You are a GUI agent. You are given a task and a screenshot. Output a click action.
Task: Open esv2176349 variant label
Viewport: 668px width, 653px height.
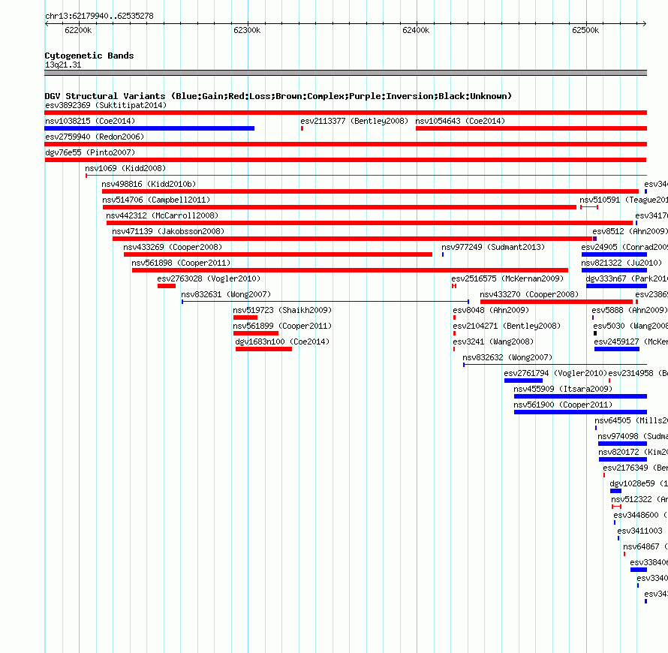pos(635,468)
